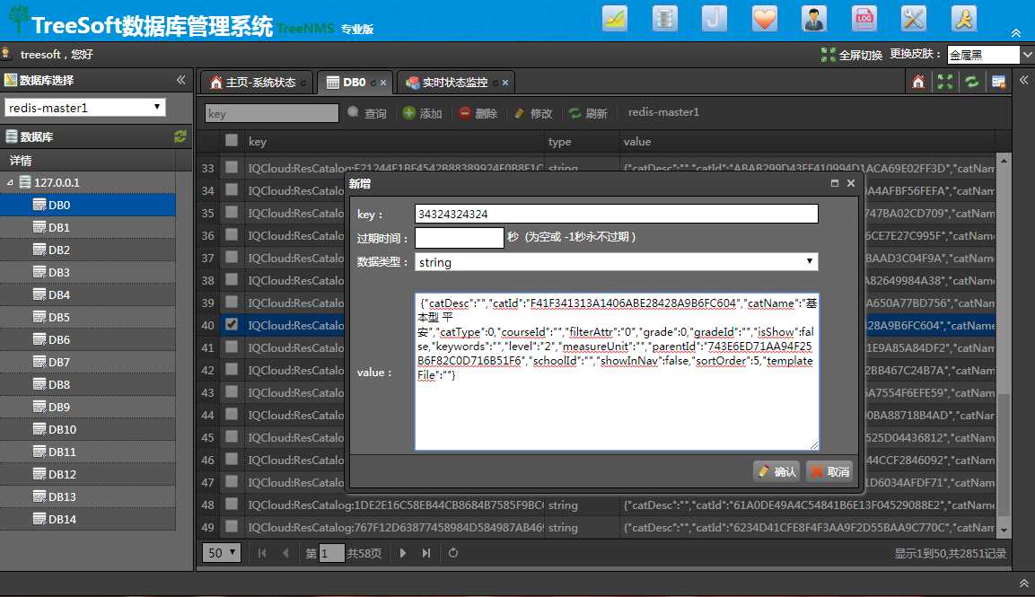This screenshot has height=597, width=1035.
Task: Go to first page in pager
Action: pyautogui.click(x=262, y=553)
